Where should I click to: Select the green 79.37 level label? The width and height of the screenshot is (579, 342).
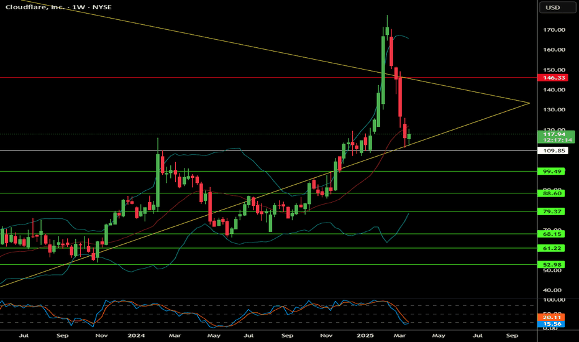(552, 211)
